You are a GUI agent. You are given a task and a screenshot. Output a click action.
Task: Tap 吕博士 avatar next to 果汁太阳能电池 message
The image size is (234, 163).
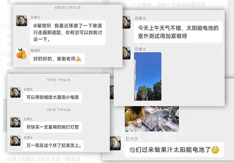coord(115,143)
